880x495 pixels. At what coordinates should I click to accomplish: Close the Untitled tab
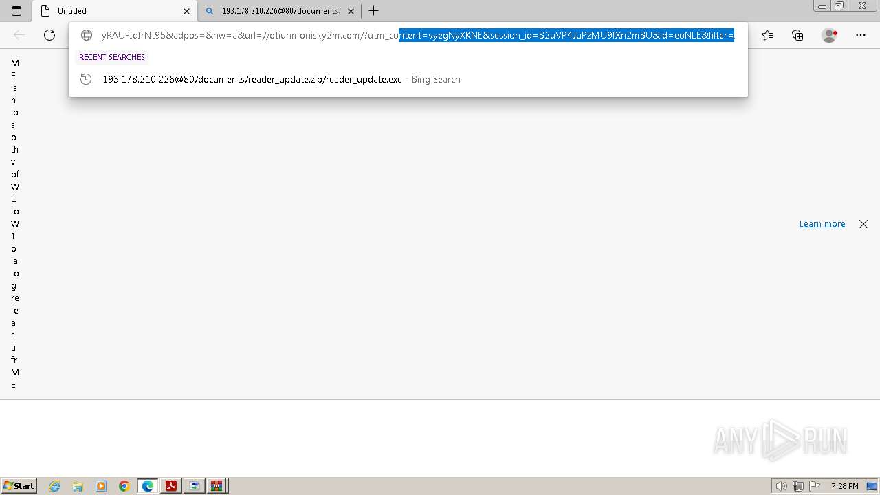(x=186, y=11)
